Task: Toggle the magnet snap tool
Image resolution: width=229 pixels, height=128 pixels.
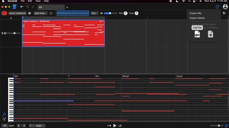Action: pyautogui.click(x=224, y=13)
